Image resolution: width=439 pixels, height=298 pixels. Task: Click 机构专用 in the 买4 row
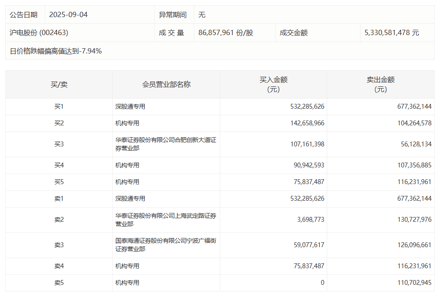[127, 165]
